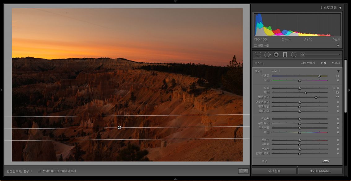Image resolution: width=351 pixels, height=181 pixels.
Task: Click the 색상 label
Action: click(264, 161)
